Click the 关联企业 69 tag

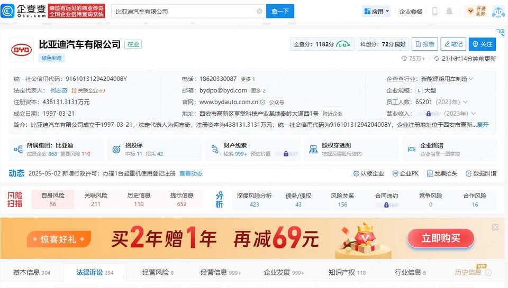[88, 90]
